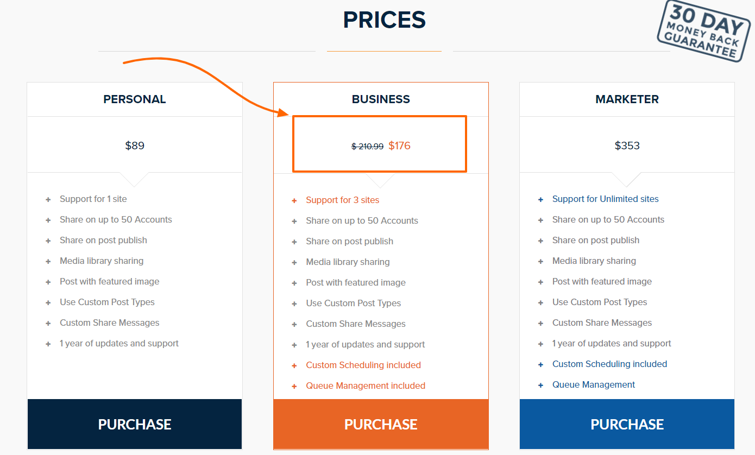This screenshot has height=455, width=755.
Task: Select the plus icon next to Media library sharing
Action: 48,261
